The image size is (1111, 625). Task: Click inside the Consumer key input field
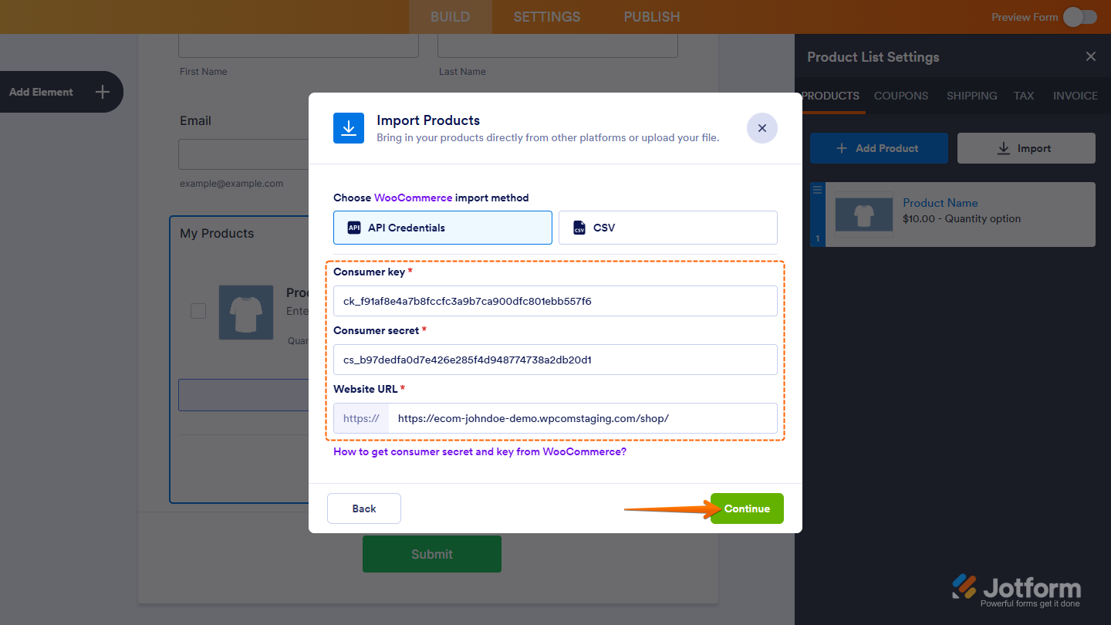click(x=555, y=301)
